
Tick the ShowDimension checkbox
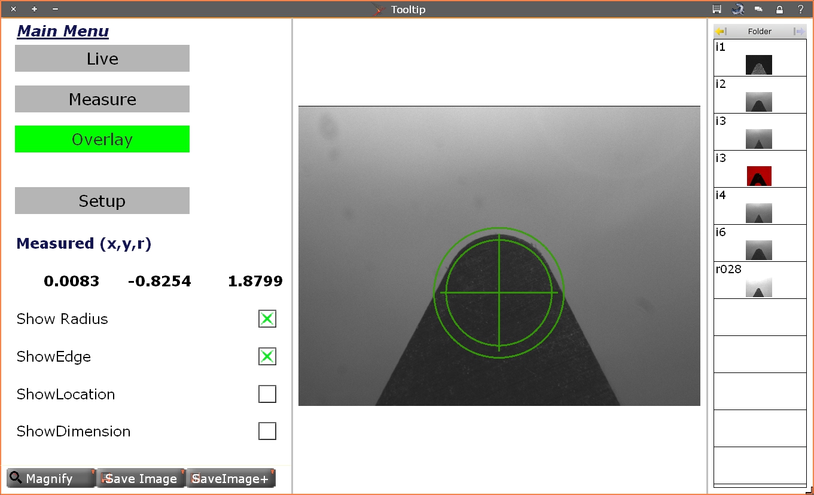pyautogui.click(x=267, y=431)
